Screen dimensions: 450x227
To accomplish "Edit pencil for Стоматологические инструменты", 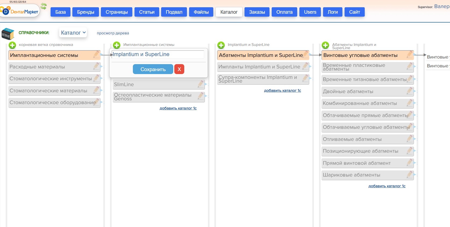I will tap(97, 78).
